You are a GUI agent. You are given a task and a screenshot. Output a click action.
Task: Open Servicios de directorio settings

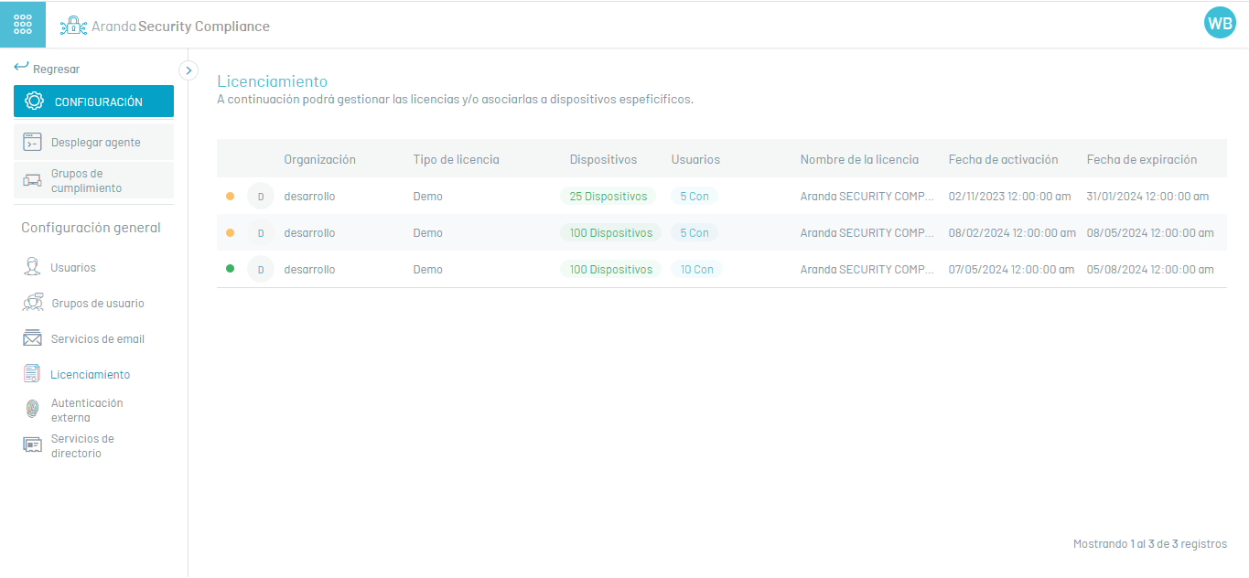[82, 445]
